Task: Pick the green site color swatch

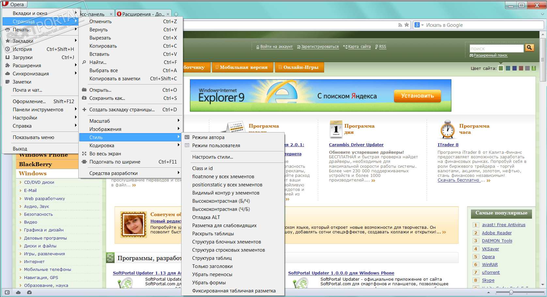Action: [x=501, y=68]
